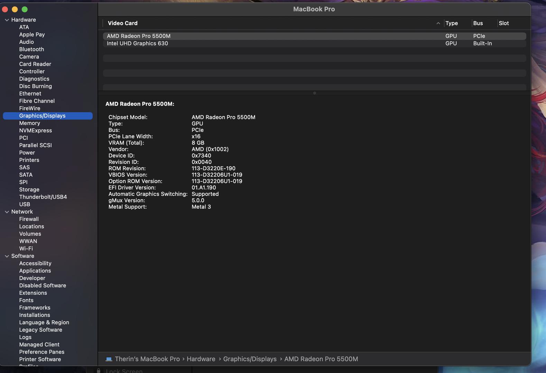Click AMD Radeon Pro 5500M in path bar
Viewport: 546px width, 373px height.
point(321,359)
